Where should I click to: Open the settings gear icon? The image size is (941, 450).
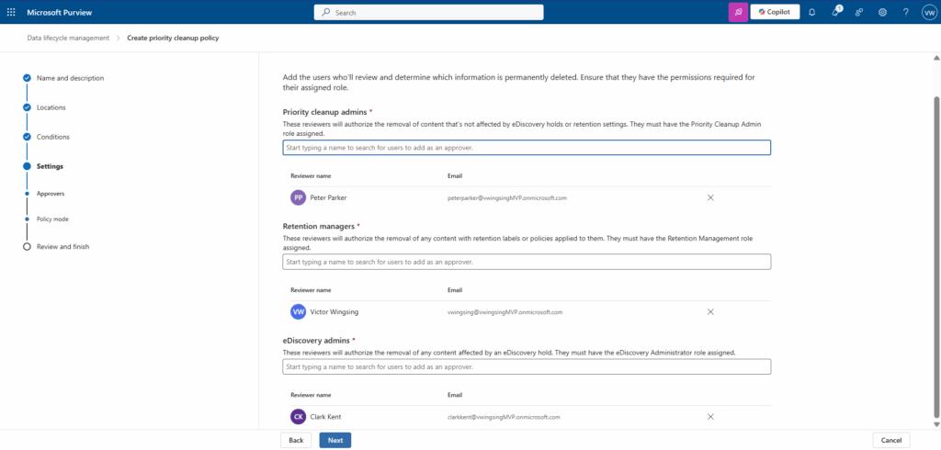coord(882,12)
